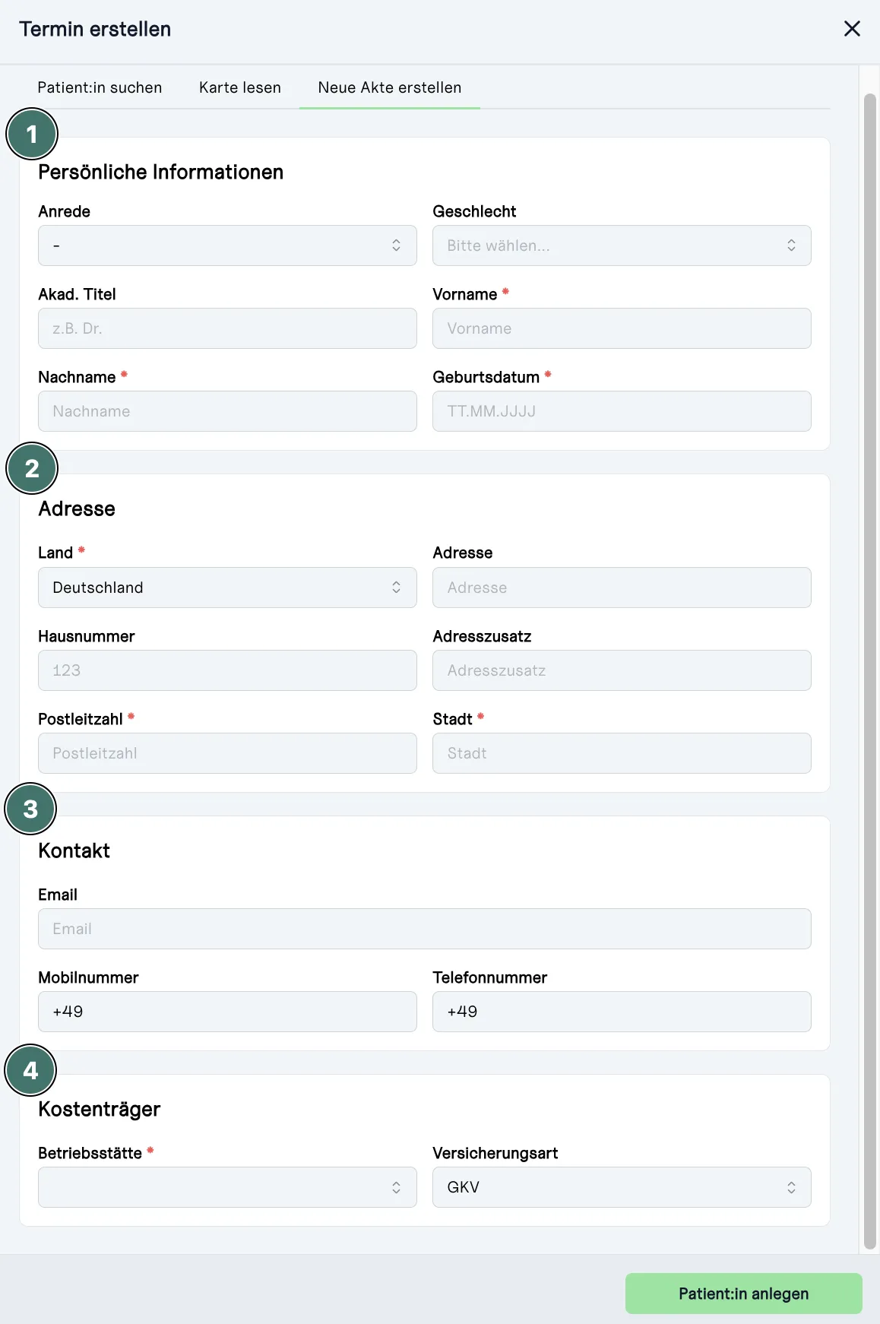Viewport: 880px width, 1324px height.
Task: Select the Telefonnummer input field
Action: (x=622, y=1012)
